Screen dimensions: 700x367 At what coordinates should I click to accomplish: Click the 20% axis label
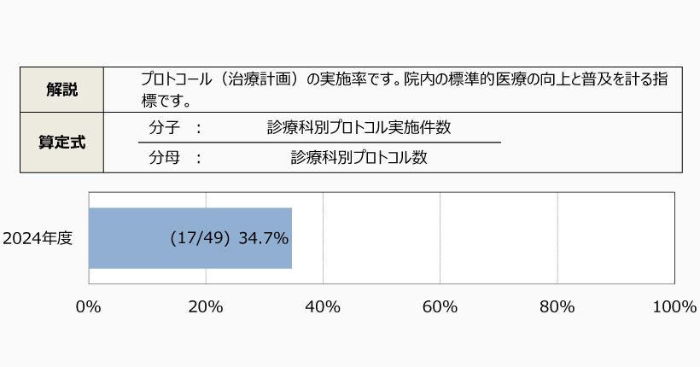206,307
